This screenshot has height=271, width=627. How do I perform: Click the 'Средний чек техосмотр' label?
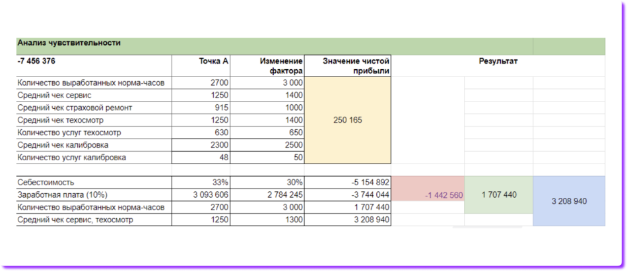click(94, 120)
